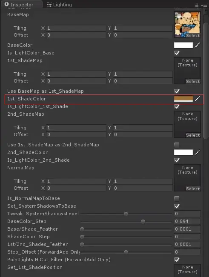The height and width of the screenshot is (277, 209).
Task: Click the Step_Offset value field
Action: tap(187, 252)
